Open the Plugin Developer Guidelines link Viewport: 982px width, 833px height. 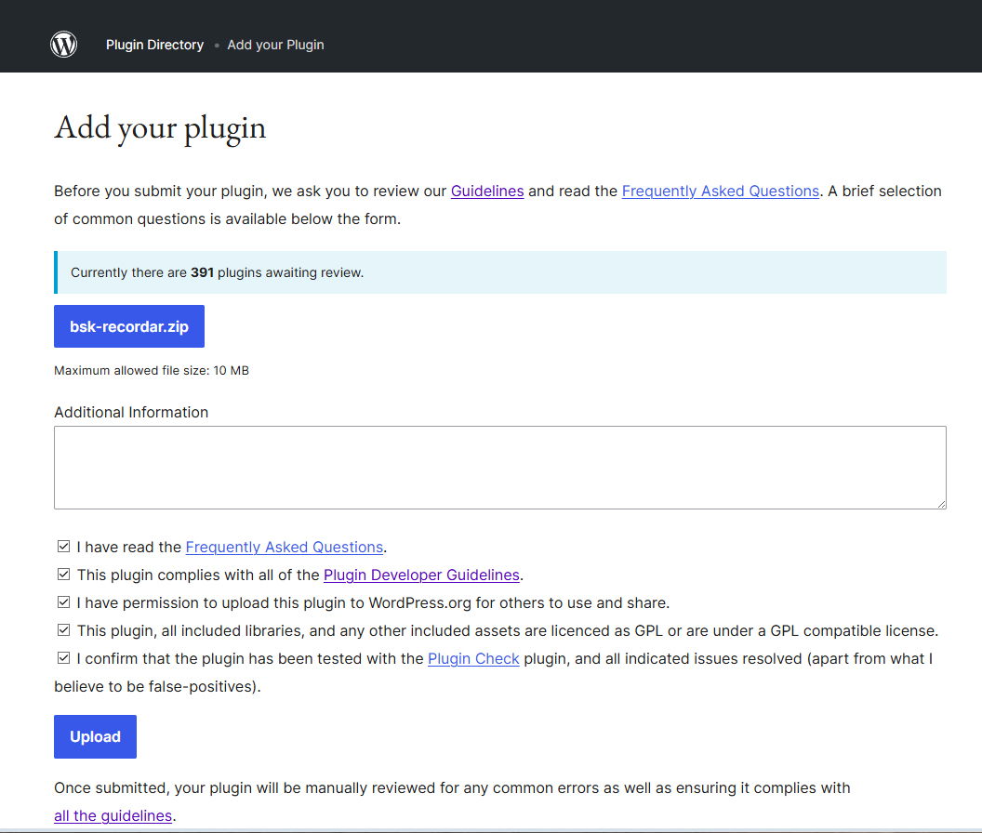[x=422, y=575]
